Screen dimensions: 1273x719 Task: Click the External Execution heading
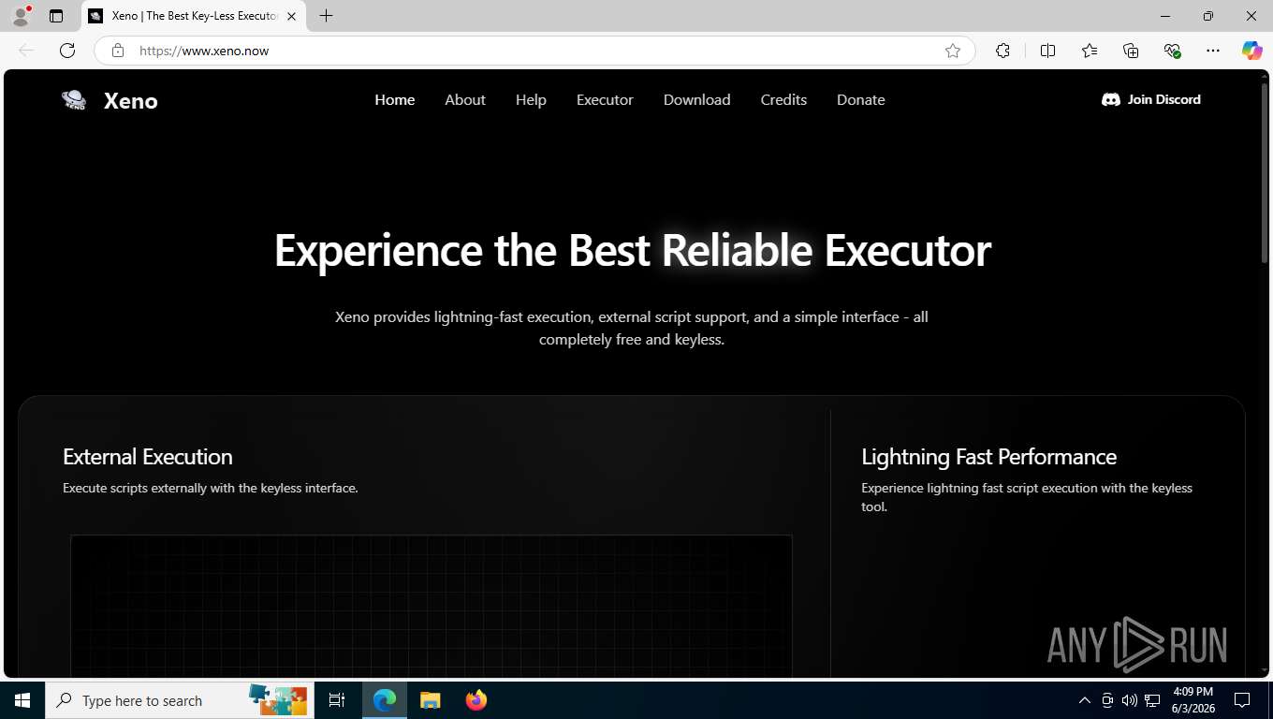click(x=148, y=457)
